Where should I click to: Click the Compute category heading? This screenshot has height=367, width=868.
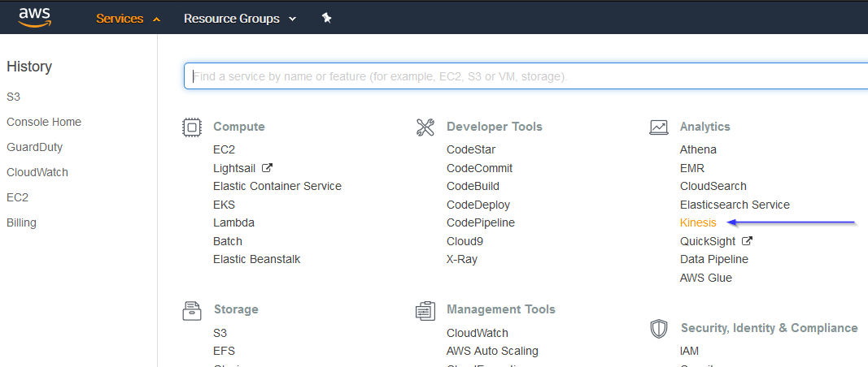[x=239, y=127]
